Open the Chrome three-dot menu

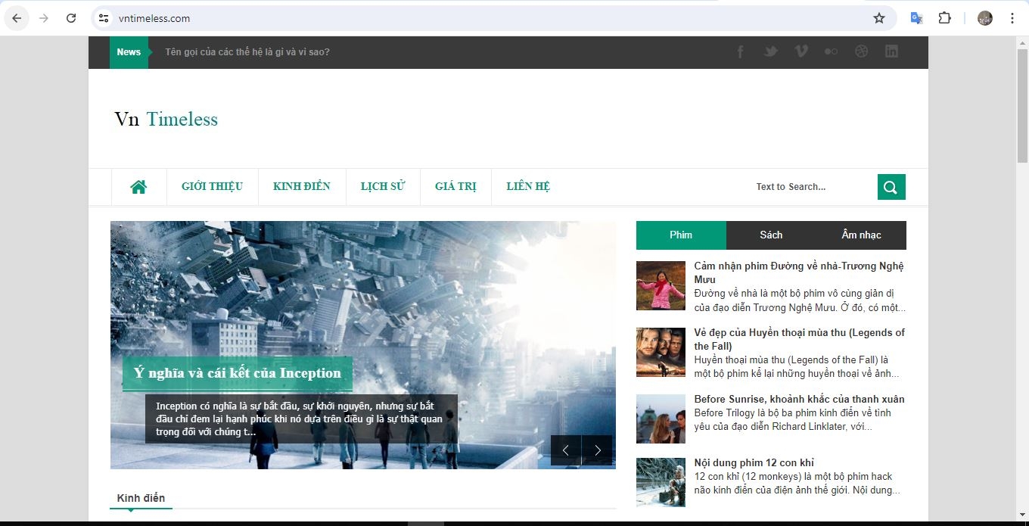pyautogui.click(x=1012, y=18)
